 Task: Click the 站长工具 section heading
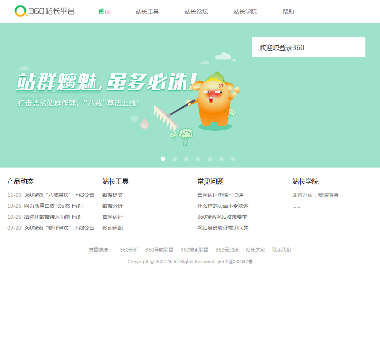click(115, 181)
